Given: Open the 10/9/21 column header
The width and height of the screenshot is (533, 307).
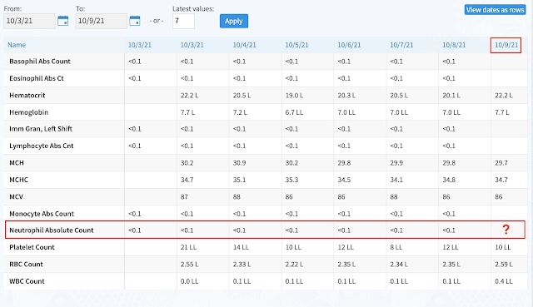Looking at the screenshot, I should (x=506, y=45).
